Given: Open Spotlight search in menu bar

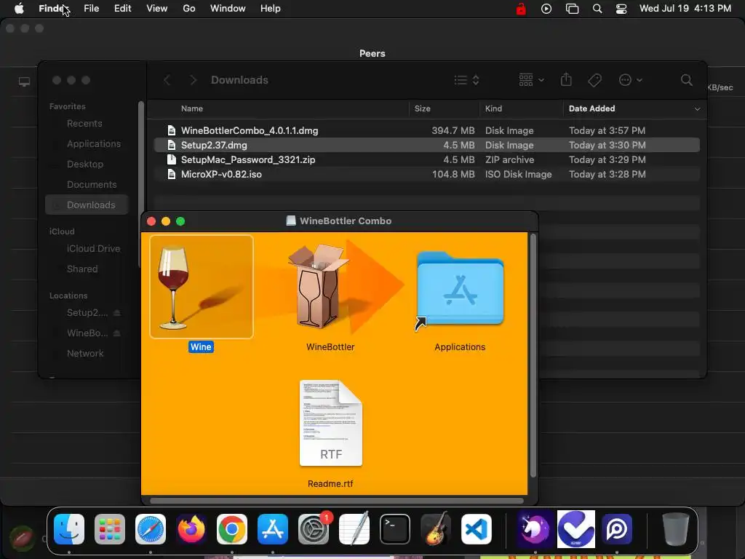Looking at the screenshot, I should [597, 9].
